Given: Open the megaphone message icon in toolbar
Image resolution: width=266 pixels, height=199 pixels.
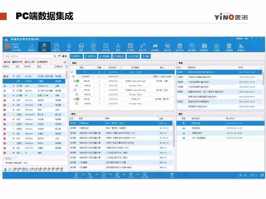Looking at the screenshot, I should click(155, 46).
